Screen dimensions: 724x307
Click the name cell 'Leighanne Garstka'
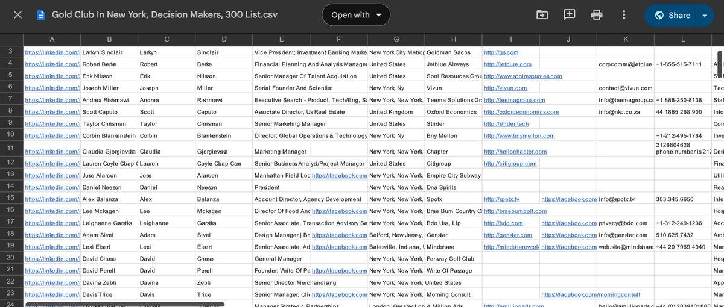[109, 223]
